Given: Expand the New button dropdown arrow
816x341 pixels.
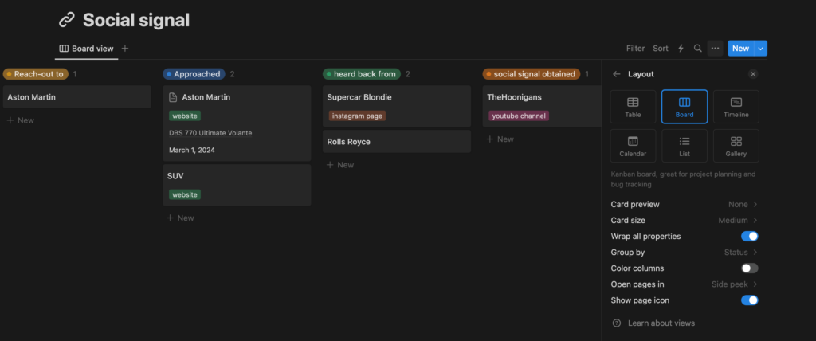Looking at the screenshot, I should pyautogui.click(x=761, y=49).
